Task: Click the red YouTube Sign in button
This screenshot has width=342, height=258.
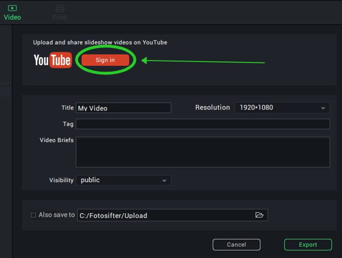Action: pos(105,60)
